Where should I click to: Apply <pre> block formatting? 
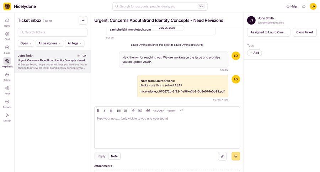pyautogui.click(x=171, y=111)
